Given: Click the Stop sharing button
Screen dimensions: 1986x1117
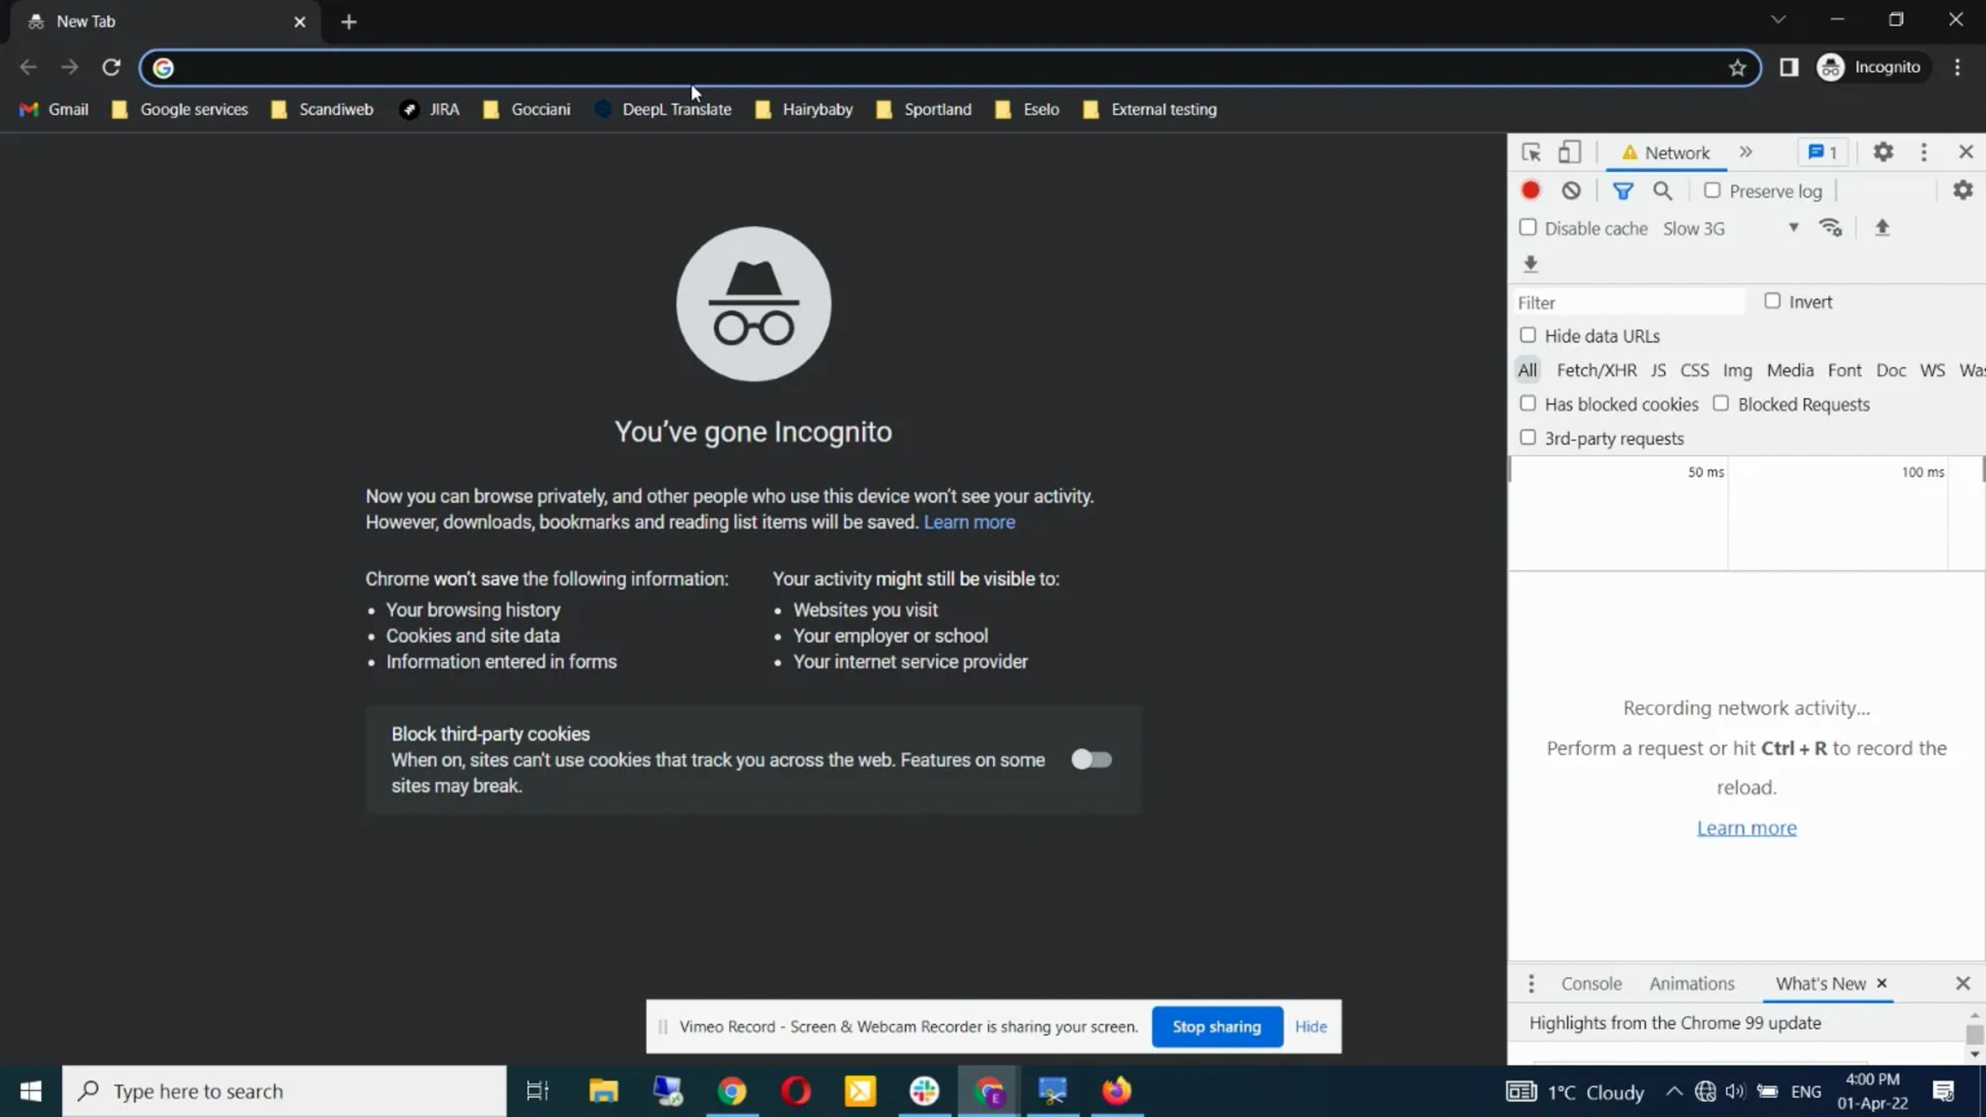Looking at the screenshot, I should [x=1216, y=1027].
